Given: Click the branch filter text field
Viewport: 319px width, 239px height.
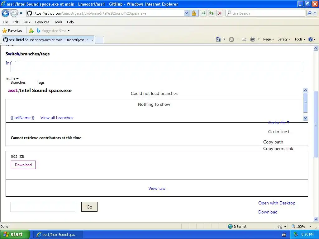Looking at the screenshot, I should (x=157, y=67).
